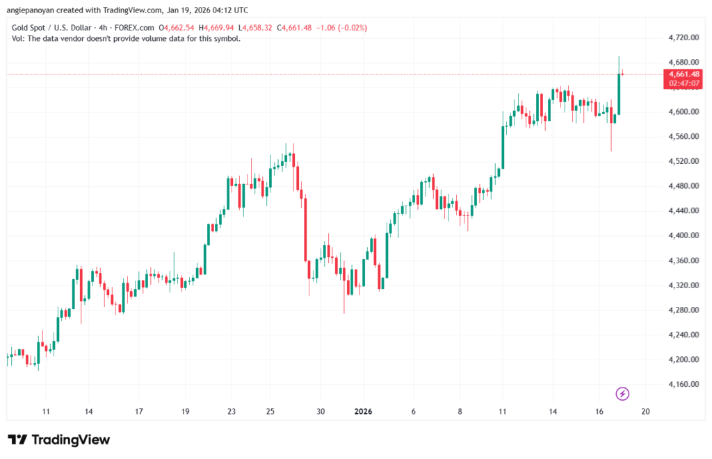This screenshot has width=712, height=459.
Task: Click the 30 date label on time axis
Action: coord(320,411)
